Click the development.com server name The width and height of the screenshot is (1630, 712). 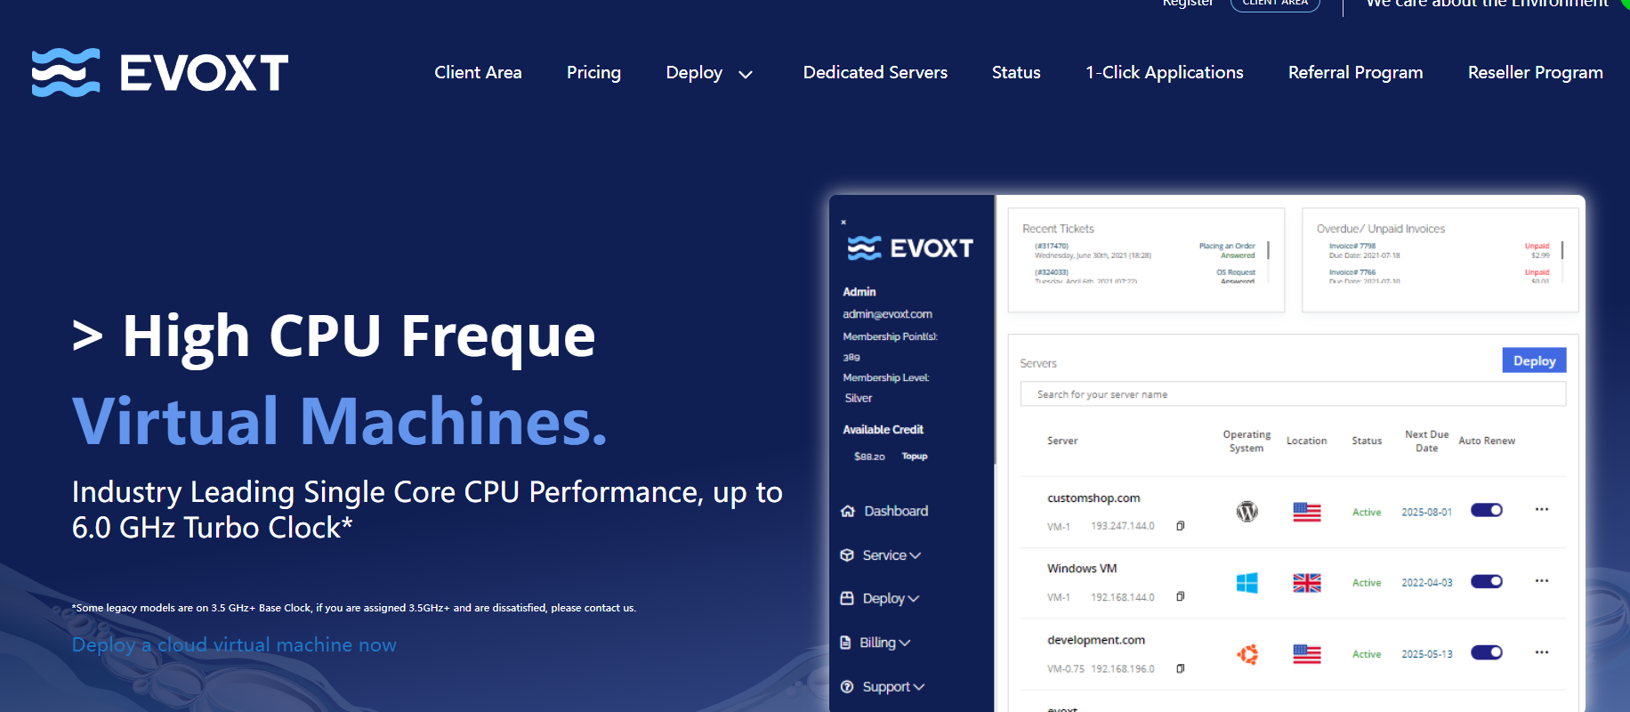tap(1096, 640)
